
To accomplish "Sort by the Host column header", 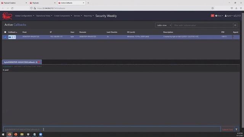I will (24, 32).
